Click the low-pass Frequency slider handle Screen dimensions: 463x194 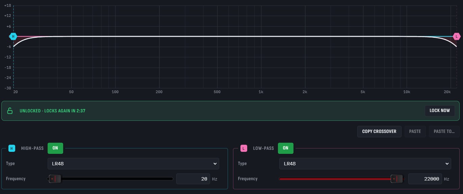[x=397, y=179]
